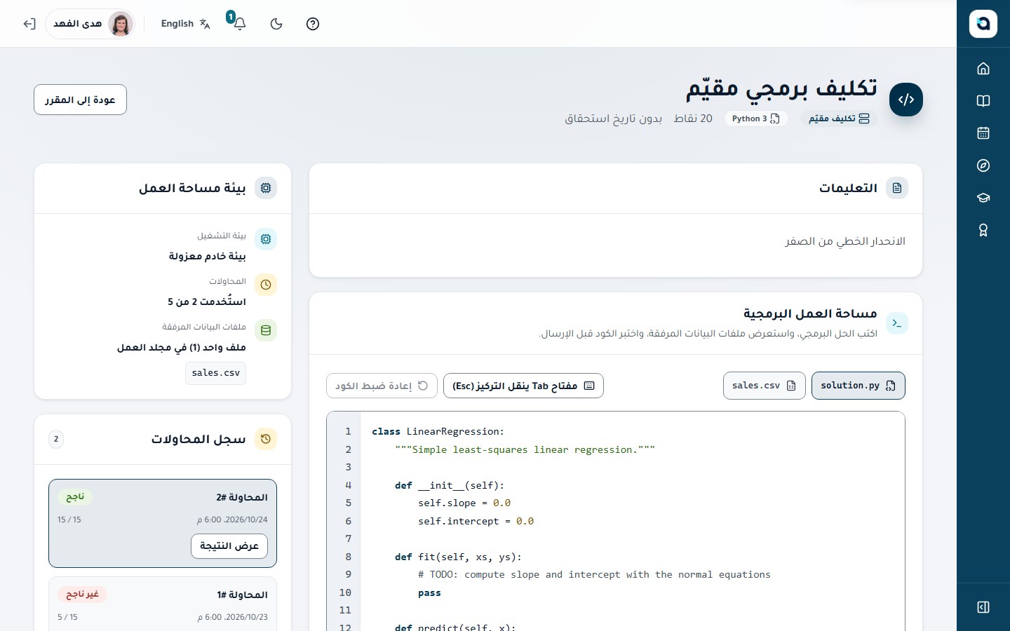Click the database icon beside ملفات البيانات المرفقة

(x=266, y=330)
